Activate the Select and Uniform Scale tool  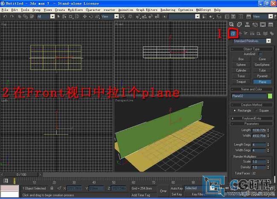[x=97, y=17]
